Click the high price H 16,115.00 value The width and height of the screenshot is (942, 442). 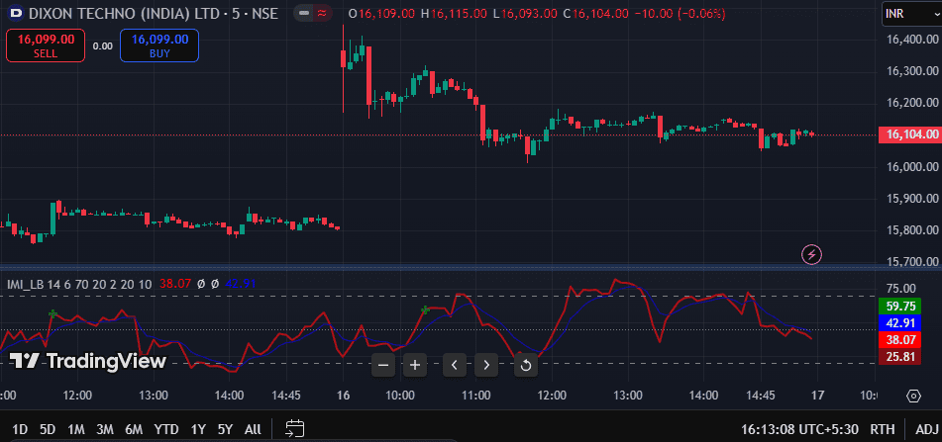click(453, 13)
